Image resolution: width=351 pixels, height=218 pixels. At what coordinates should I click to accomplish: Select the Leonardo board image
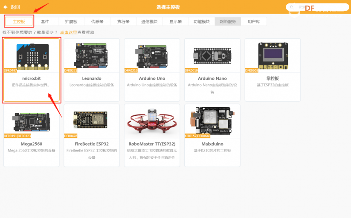pyautogui.click(x=91, y=55)
